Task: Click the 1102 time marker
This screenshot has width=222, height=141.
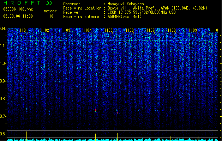Action: [45, 30]
